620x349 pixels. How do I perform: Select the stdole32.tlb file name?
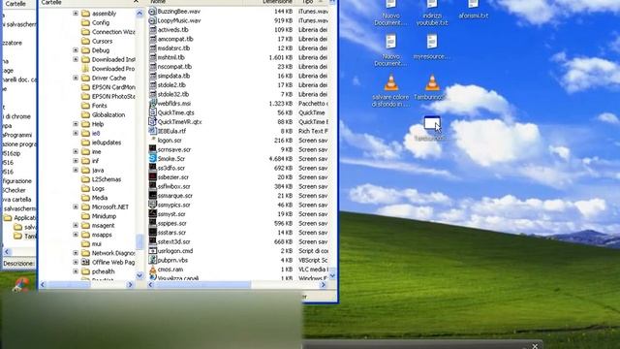tap(172, 94)
